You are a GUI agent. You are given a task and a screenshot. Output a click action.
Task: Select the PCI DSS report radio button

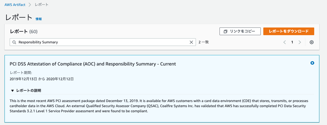click(x=312, y=63)
